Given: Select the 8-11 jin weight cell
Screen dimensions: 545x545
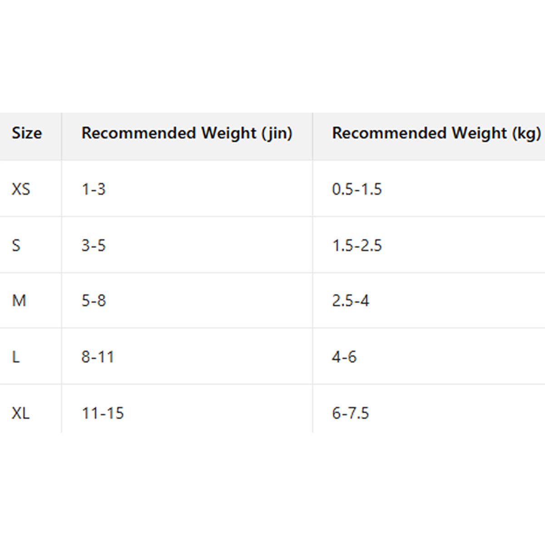Looking at the screenshot, I should click(98, 357).
